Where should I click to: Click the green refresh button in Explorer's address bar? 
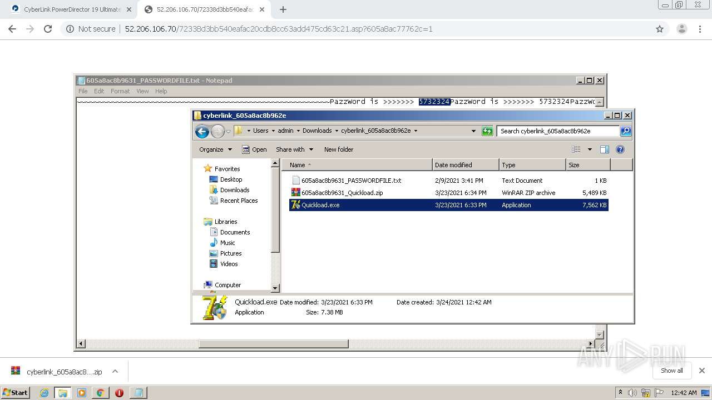pos(487,131)
